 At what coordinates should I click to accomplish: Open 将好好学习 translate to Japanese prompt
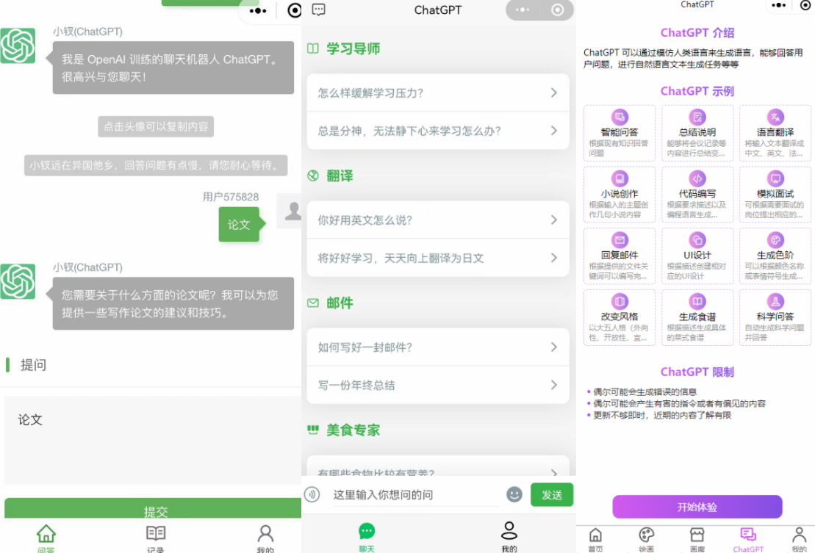pyautogui.click(x=438, y=258)
